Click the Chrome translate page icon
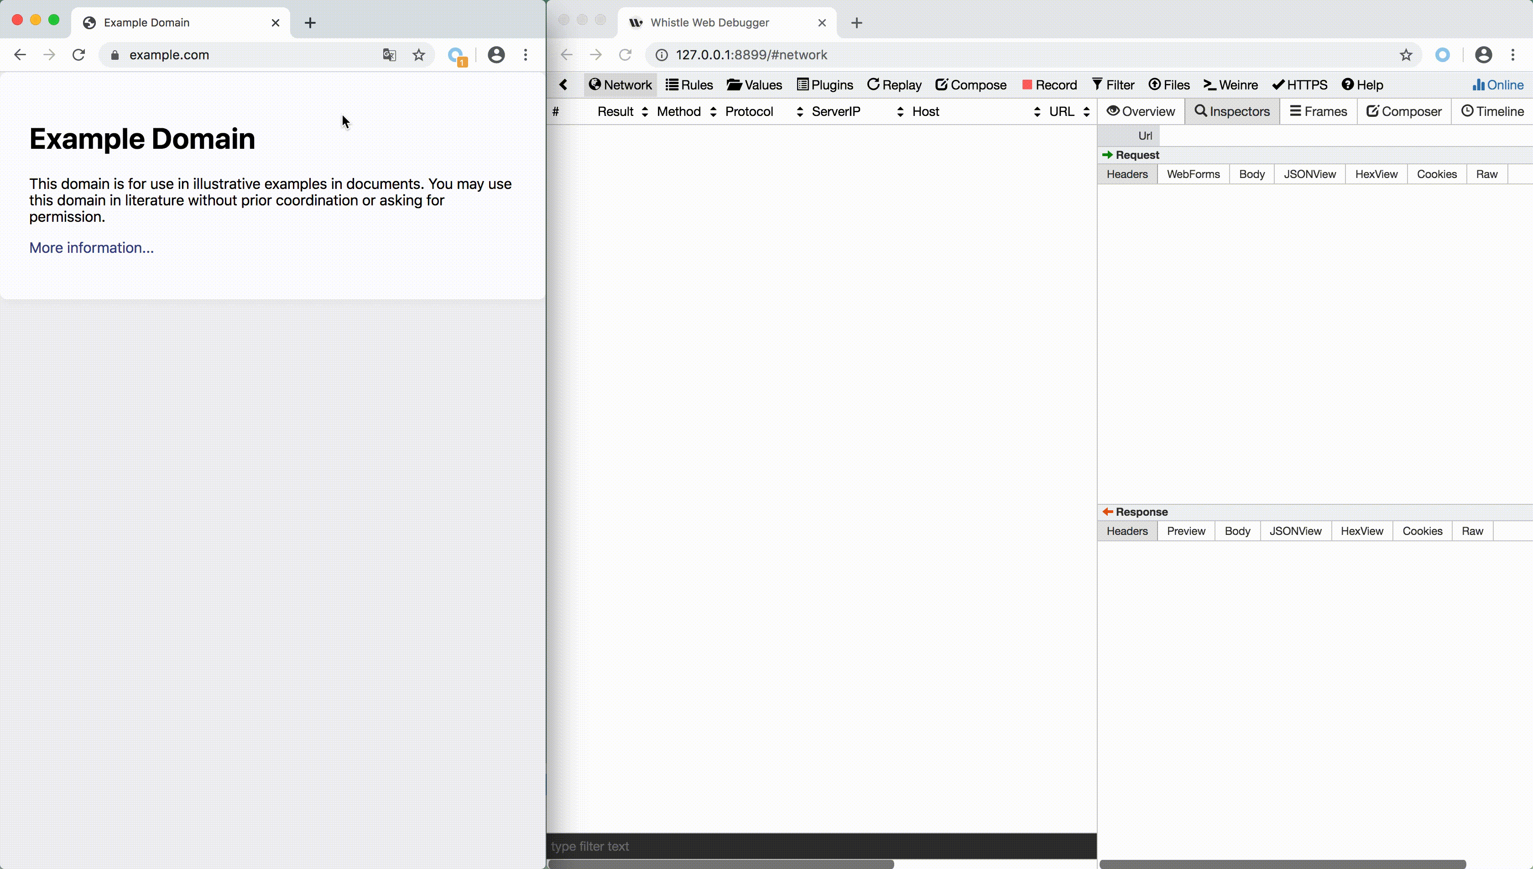The image size is (1533, 869). [389, 55]
